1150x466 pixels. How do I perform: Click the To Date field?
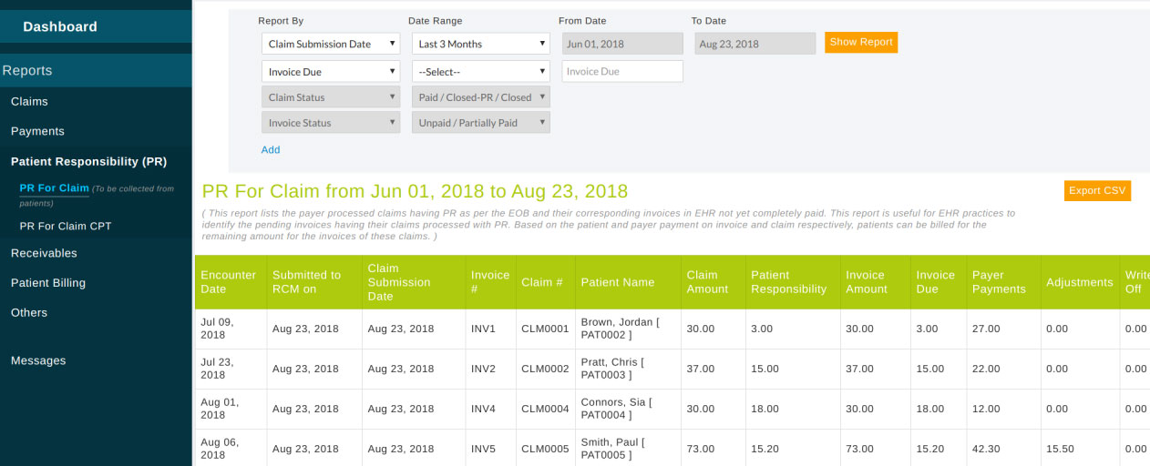[x=755, y=44]
